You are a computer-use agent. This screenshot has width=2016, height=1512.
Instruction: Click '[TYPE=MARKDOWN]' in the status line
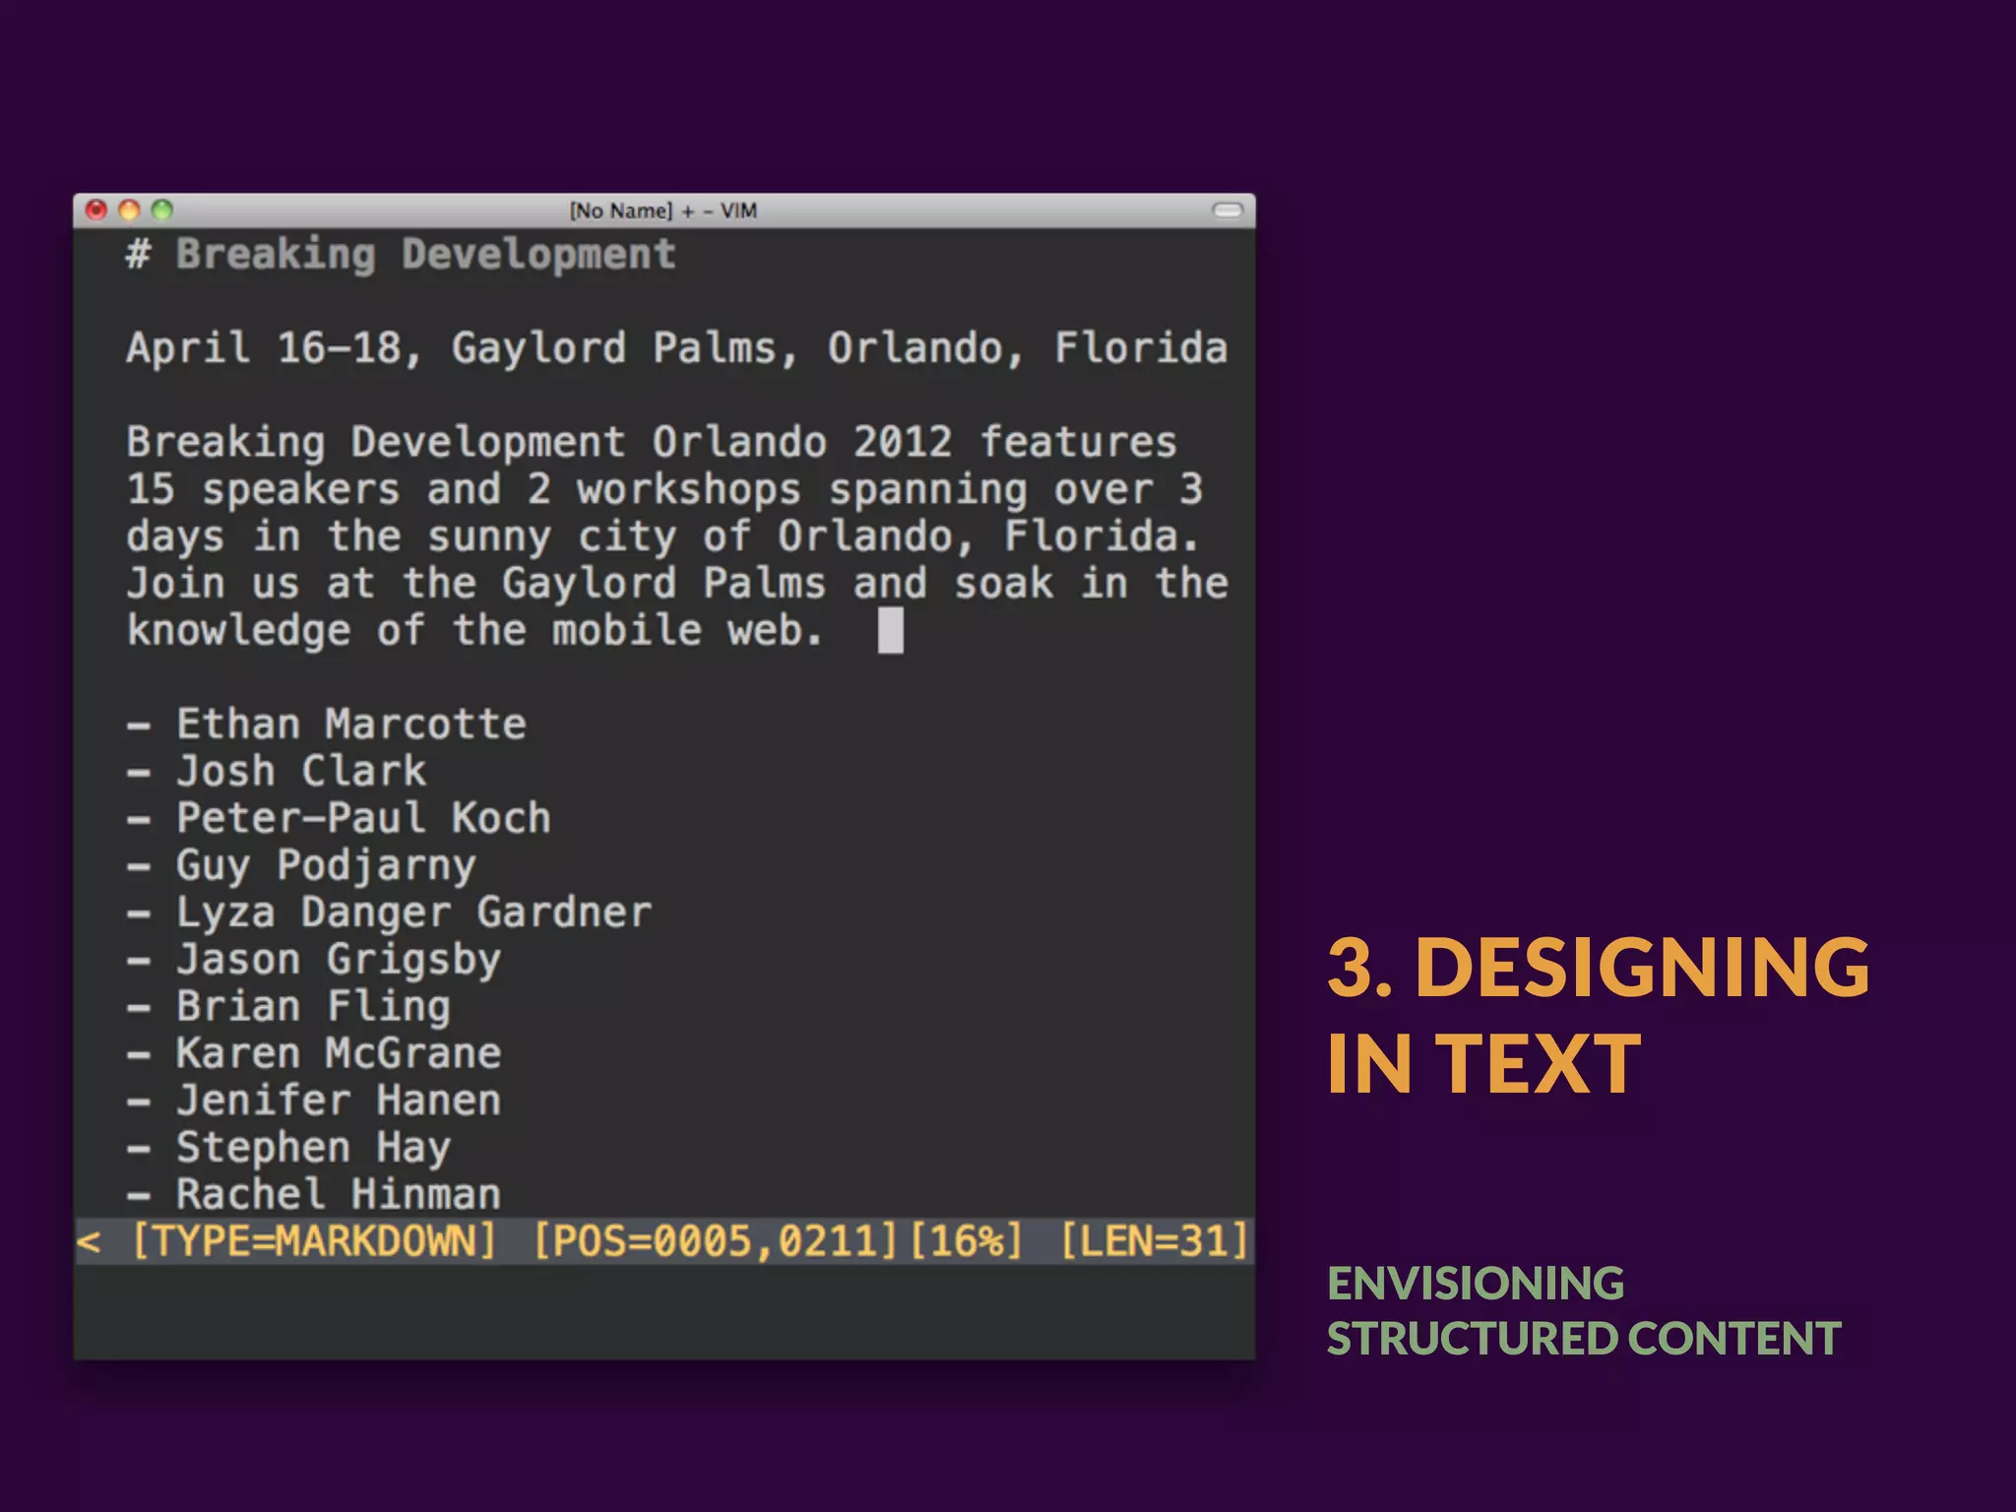pyautogui.click(x=314, y=1241)
